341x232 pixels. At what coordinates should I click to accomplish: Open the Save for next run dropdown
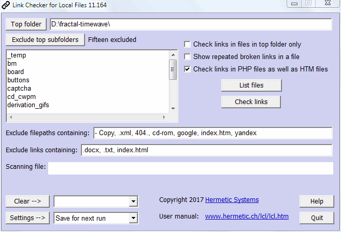(133, 218)
